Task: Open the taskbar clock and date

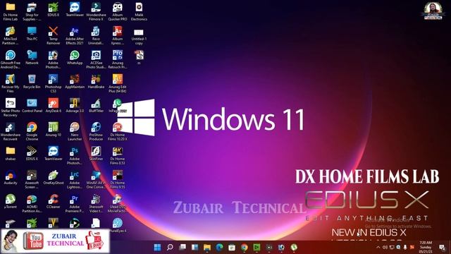Action: point(426,248)
